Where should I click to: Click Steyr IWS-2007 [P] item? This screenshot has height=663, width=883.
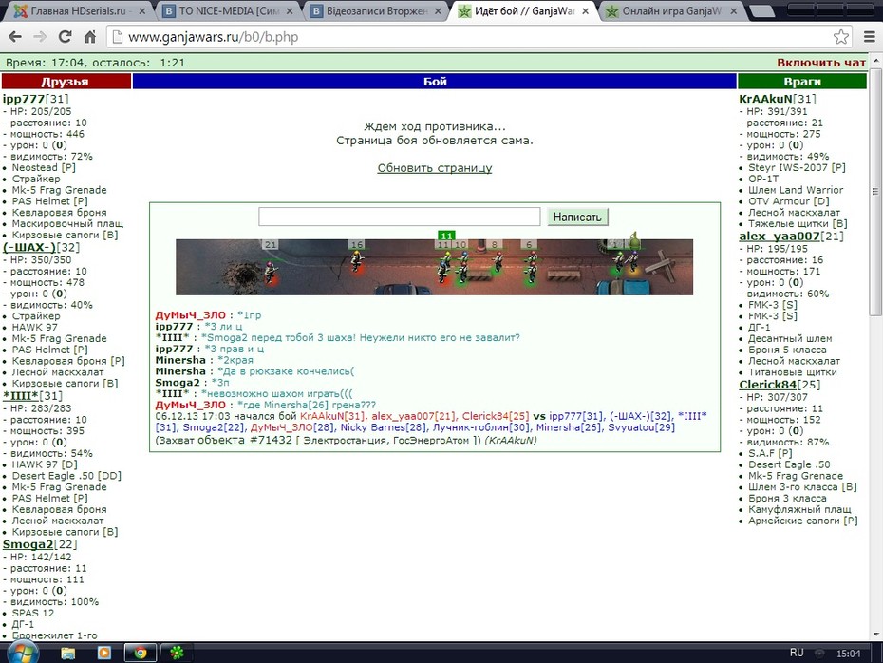[x=797, y=167]
